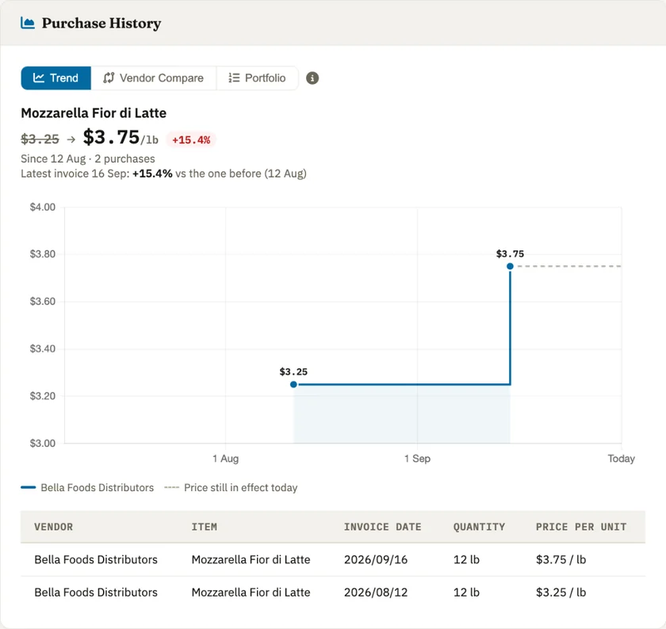Click the Purchase History title

tap(101, 23)
